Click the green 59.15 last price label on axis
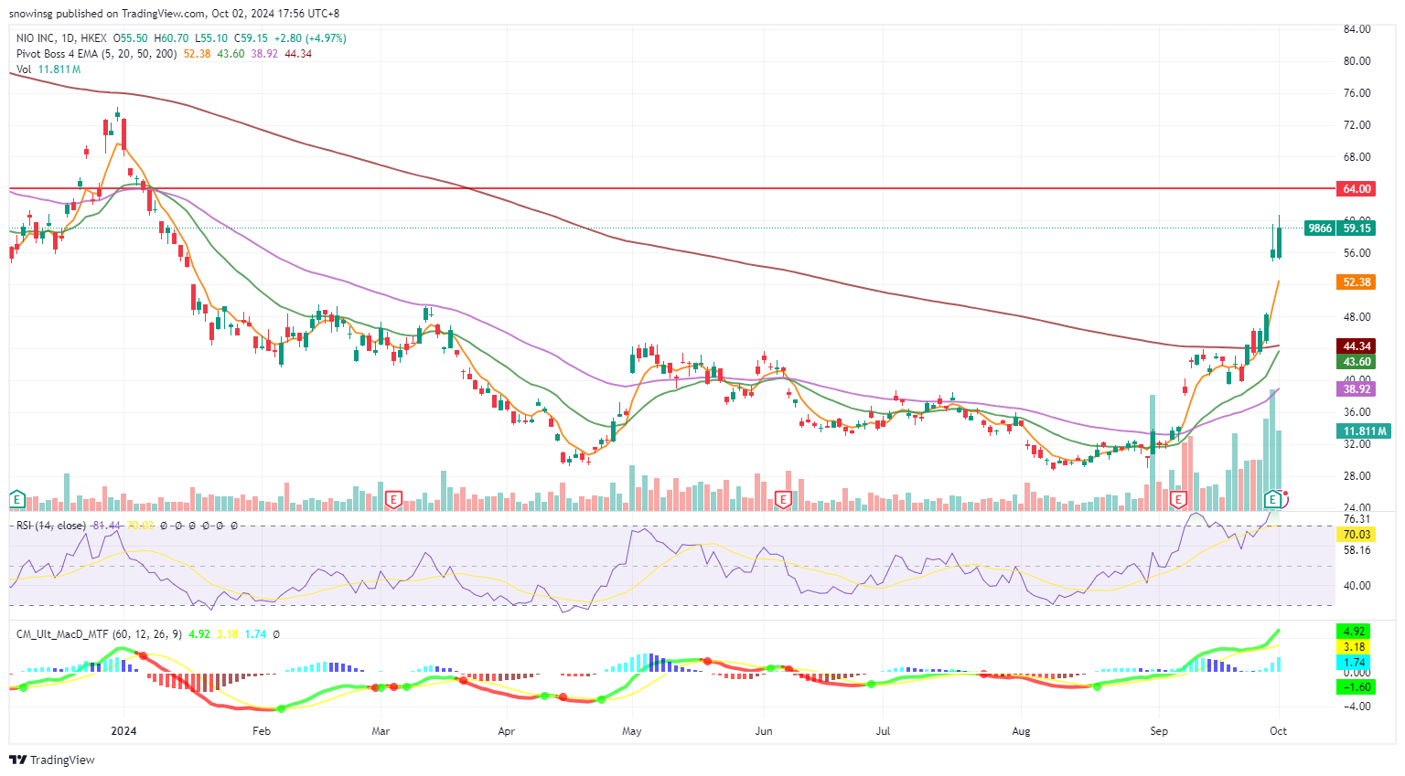Screen dimensions: 1405x776 tap(1357, 229)
